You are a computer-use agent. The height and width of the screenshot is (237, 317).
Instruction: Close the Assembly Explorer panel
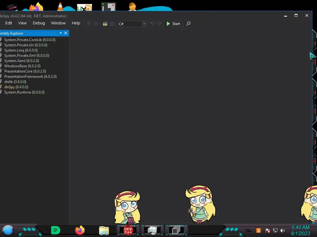(x=66, y=33)
